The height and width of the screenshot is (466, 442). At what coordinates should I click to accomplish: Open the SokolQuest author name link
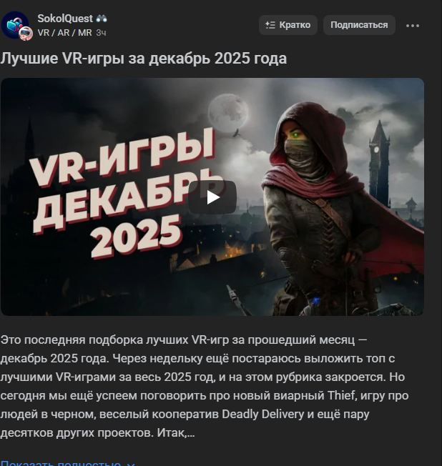pos(65,19)
